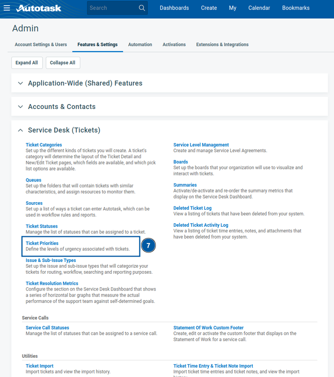334x377 pixels.
Task: Switch to Extensions & Integrations tab
Action: [x=222, y=44]
